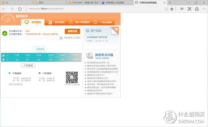Switch to the PHICOMM browser tab
This screenshot has height=127, width=208.
[x=84, y=3]
